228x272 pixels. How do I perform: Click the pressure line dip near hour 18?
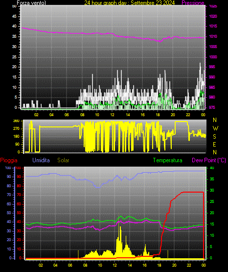pos(160,42)
